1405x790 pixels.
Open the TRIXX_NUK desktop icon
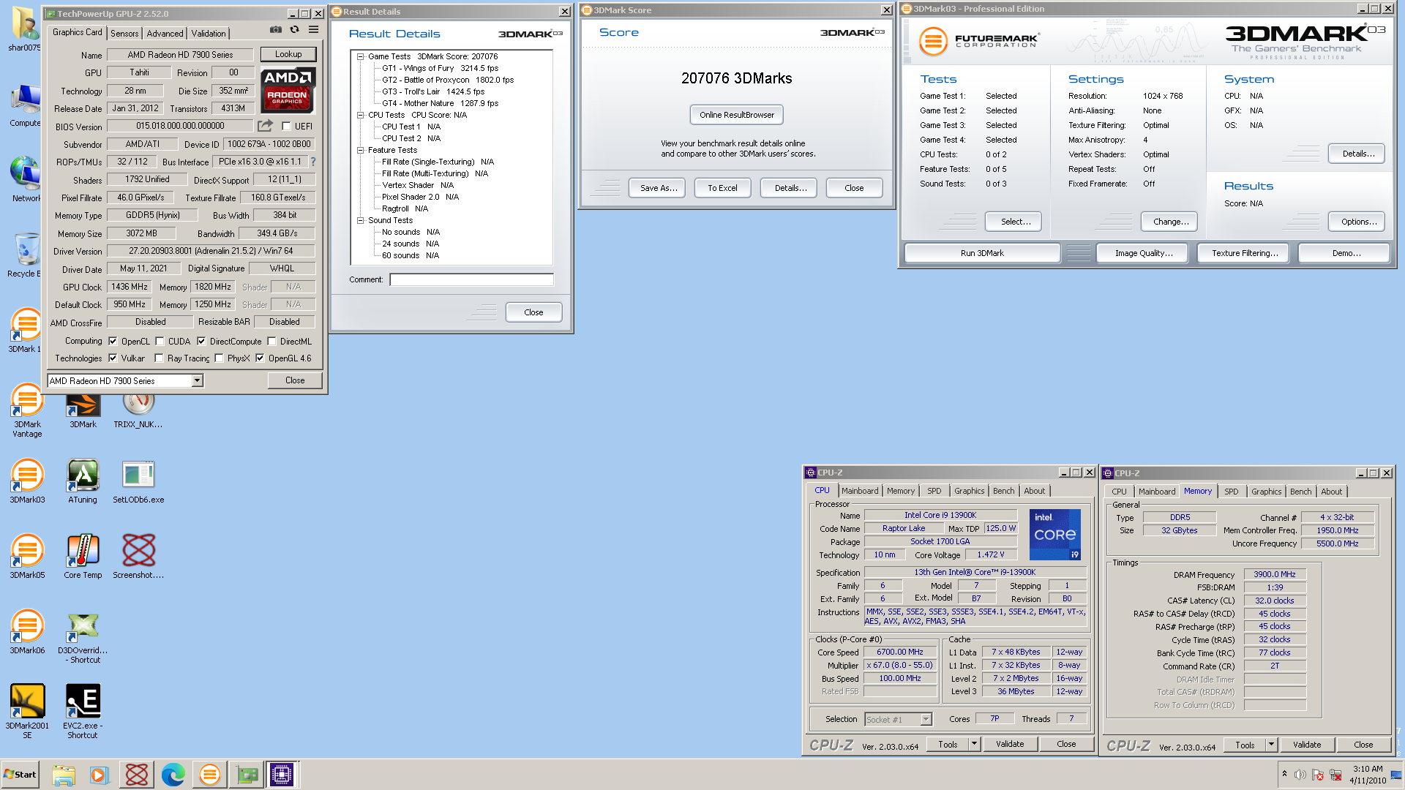pos(138,412)
